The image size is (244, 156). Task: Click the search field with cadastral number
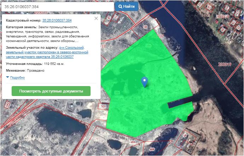pyautogui.click(x=57, y=6)
